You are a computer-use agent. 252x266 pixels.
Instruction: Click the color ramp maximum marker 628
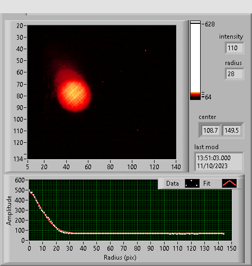point(210,24)
